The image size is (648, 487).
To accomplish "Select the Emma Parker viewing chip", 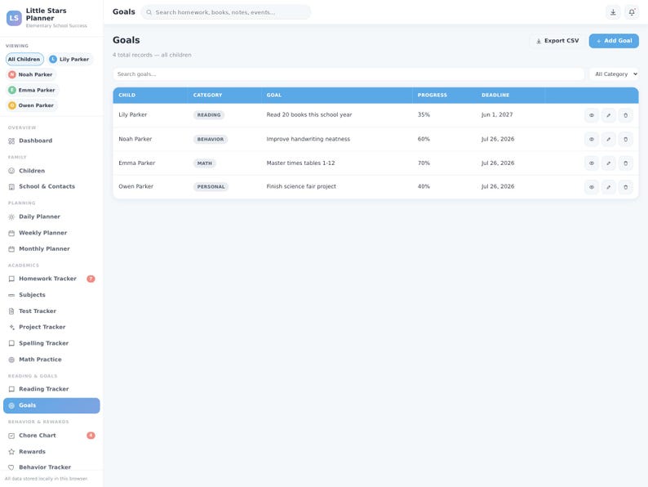I will point(32,90).
